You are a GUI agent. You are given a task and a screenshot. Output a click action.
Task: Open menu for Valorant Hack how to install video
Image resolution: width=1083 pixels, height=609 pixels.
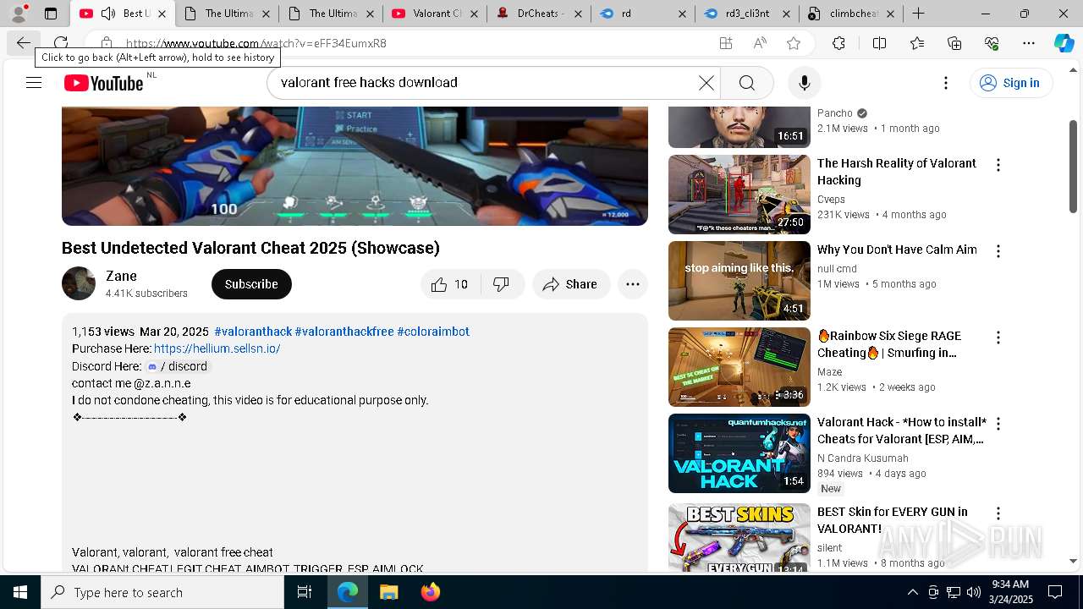[998, 424]
